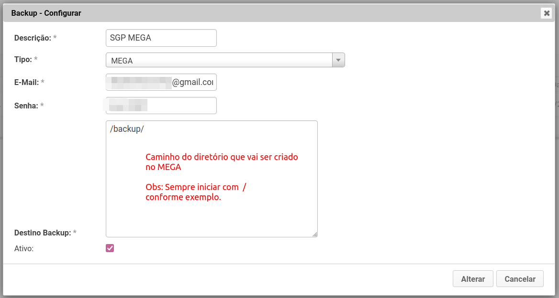Viewport: 559px width, 298px height.
Task: Click the Cancelar button
Action: pyautogui.click(x=520, y=279)
